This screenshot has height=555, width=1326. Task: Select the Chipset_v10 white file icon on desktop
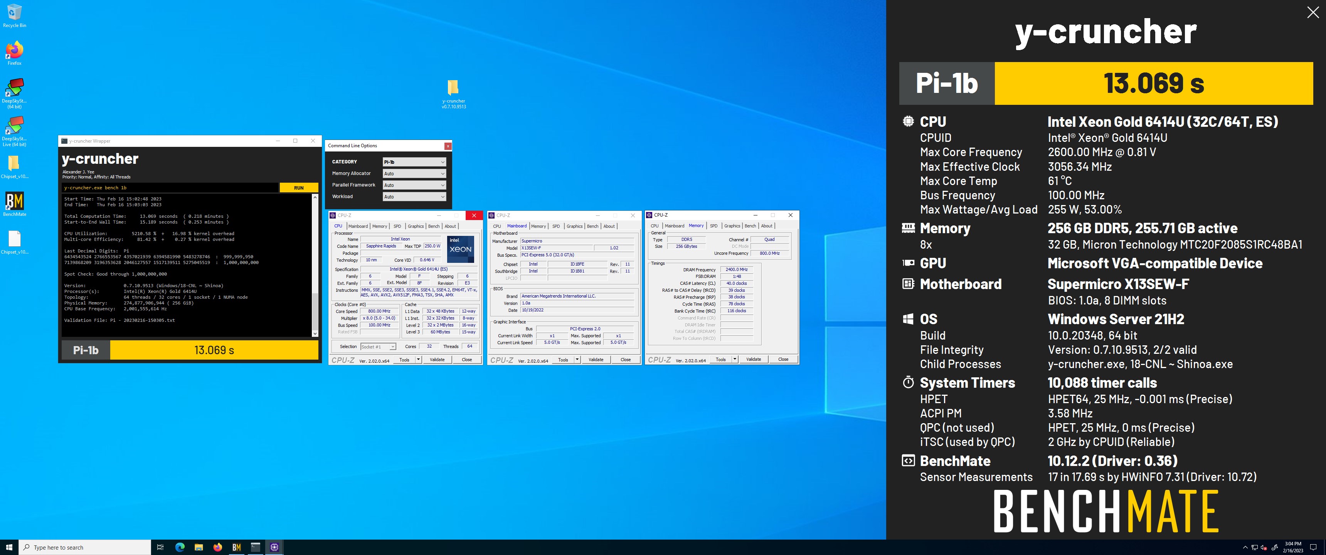click(x=14, y=242)
